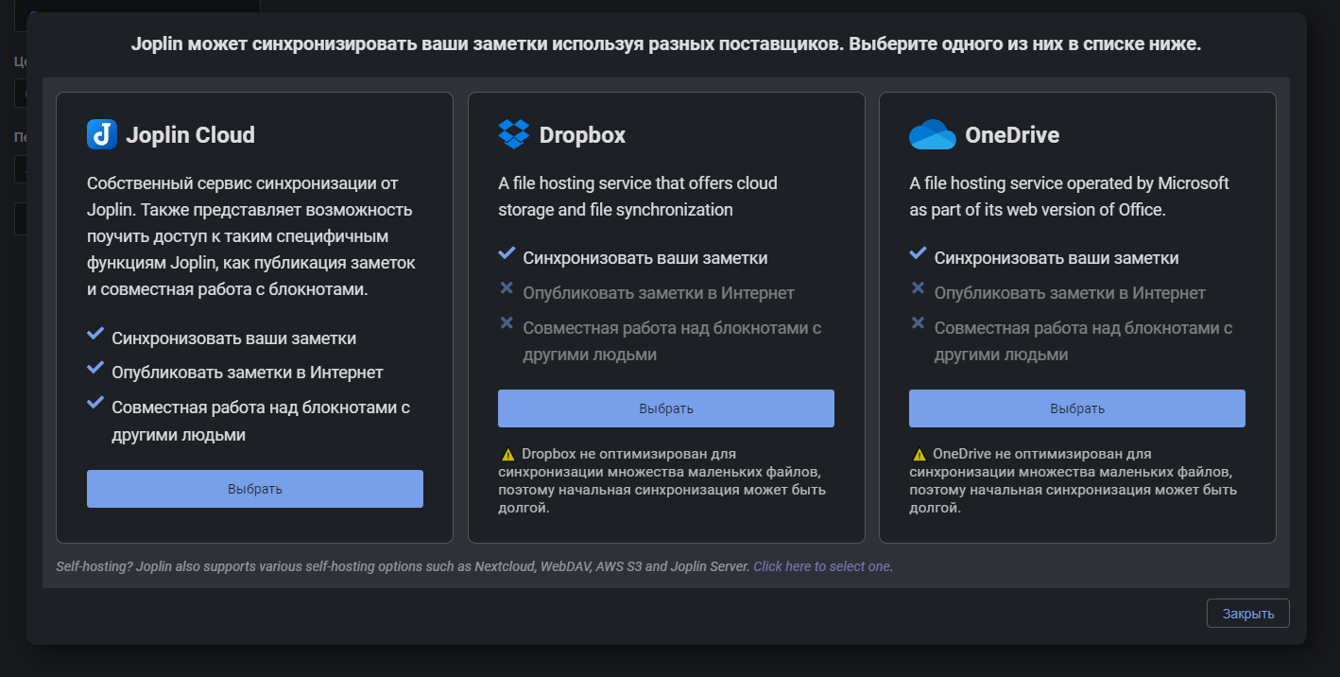
Task: Click Joplin Cloud description starting 'Собственный сервис синхронизации'
Action: [x=250, y=236]
